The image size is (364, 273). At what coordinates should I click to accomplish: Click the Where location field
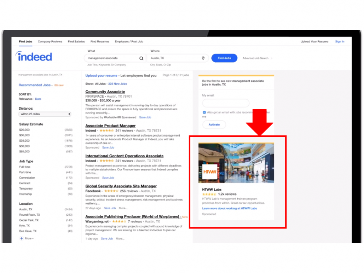pos(178,58)
